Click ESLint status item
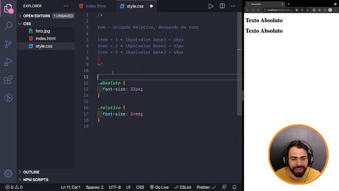This screenshot has height=191, width=339. pyautogui.click(x=183, y=187)
